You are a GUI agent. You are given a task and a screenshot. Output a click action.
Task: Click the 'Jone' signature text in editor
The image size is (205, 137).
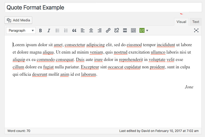(x=189, y=87)
